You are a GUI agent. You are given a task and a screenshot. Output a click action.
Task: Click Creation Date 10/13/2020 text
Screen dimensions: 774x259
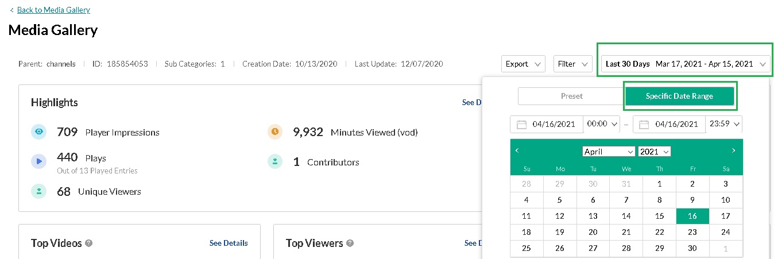[290, 64]
